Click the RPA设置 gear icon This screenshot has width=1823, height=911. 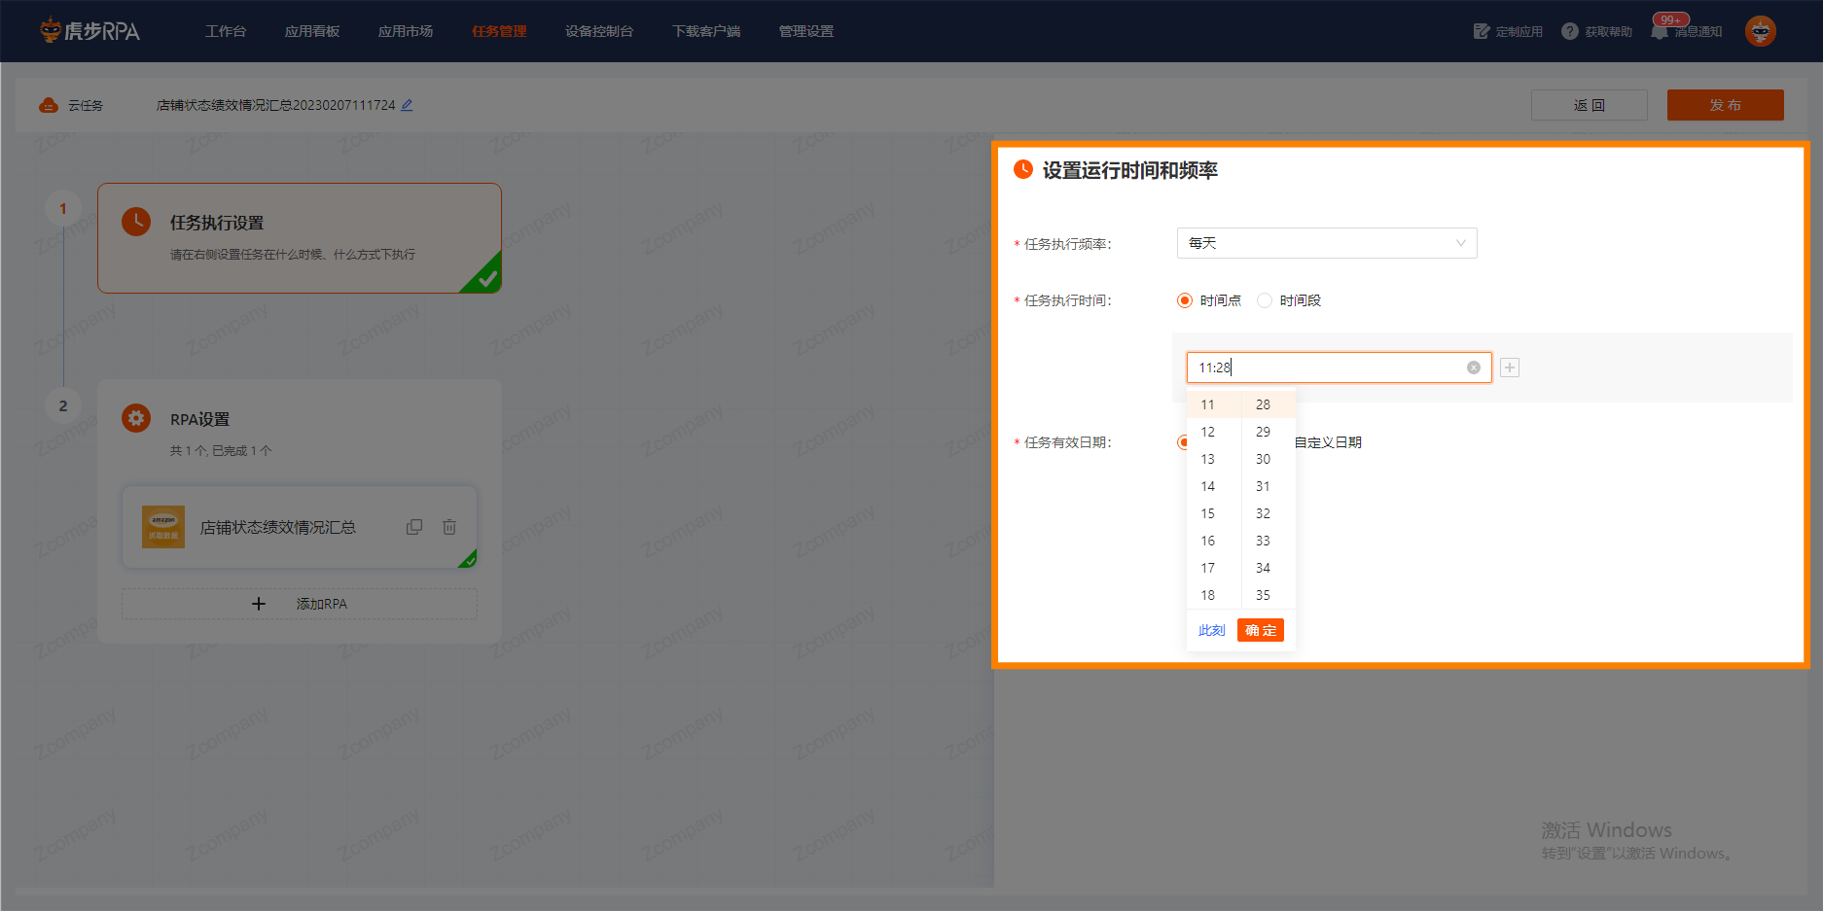136,418
